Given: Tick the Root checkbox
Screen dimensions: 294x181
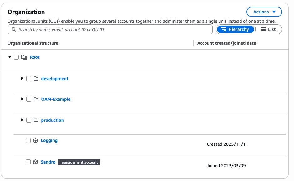Looking at the screenshot, I should (x=16, y=57).
